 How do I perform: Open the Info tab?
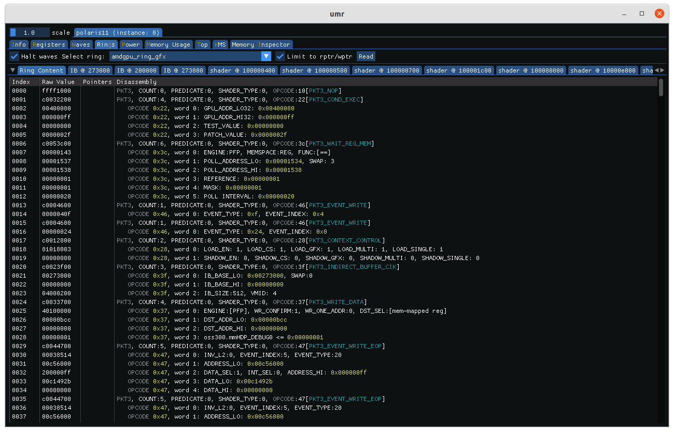click(x=19, y=45)
